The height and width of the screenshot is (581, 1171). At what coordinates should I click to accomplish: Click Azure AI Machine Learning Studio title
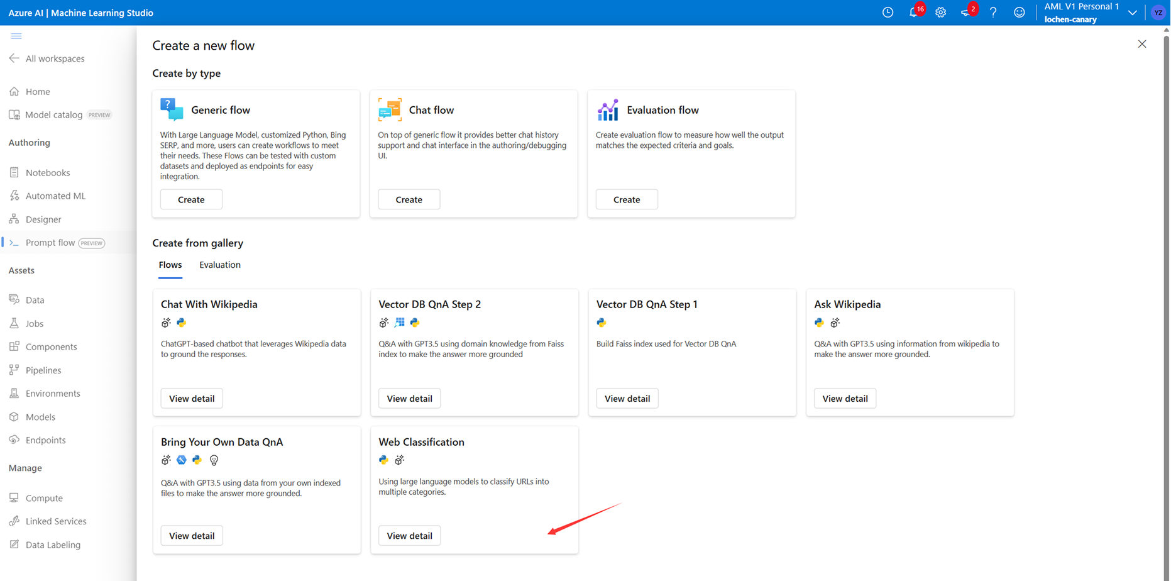[80, 13]
